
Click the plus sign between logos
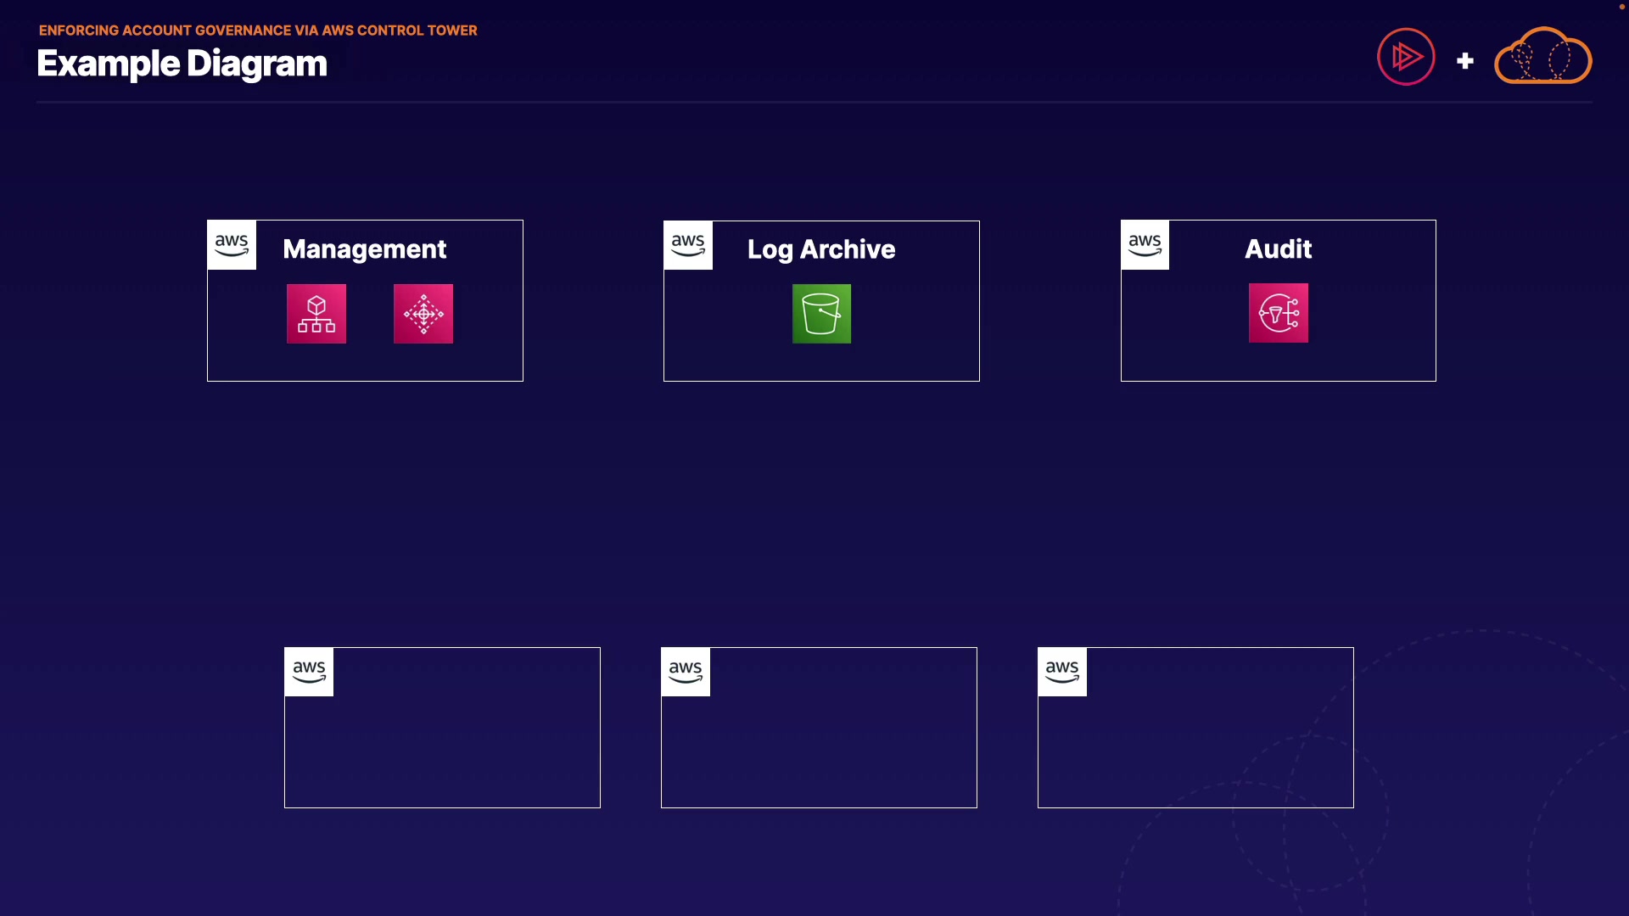[x=1465, y=61]
